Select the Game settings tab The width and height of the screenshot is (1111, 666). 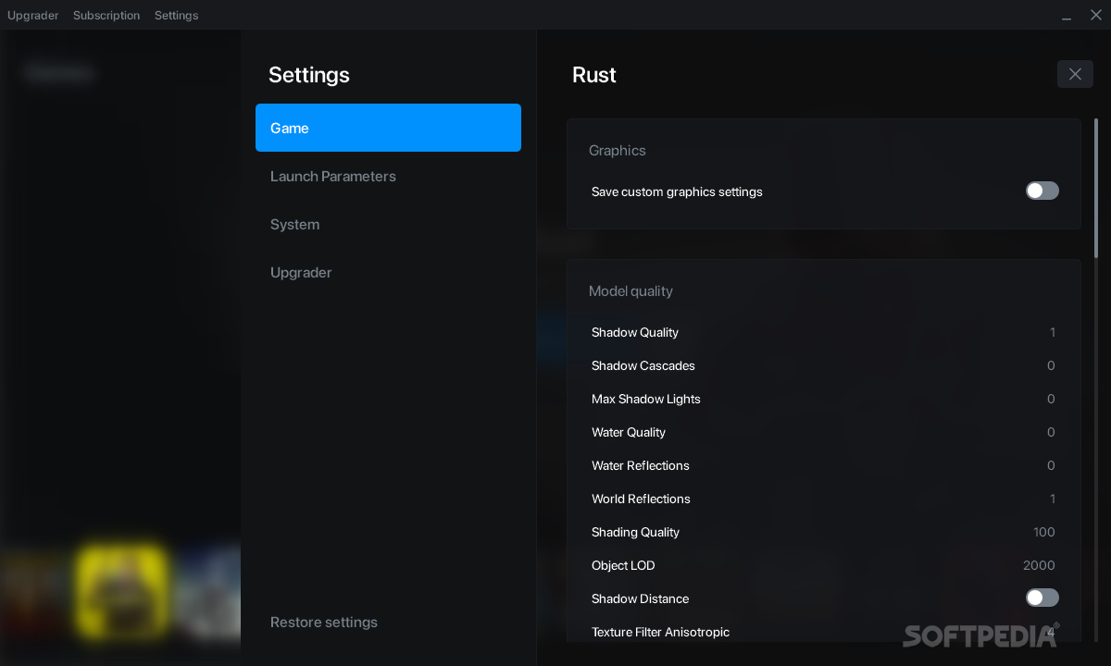[x=388, y=128]
